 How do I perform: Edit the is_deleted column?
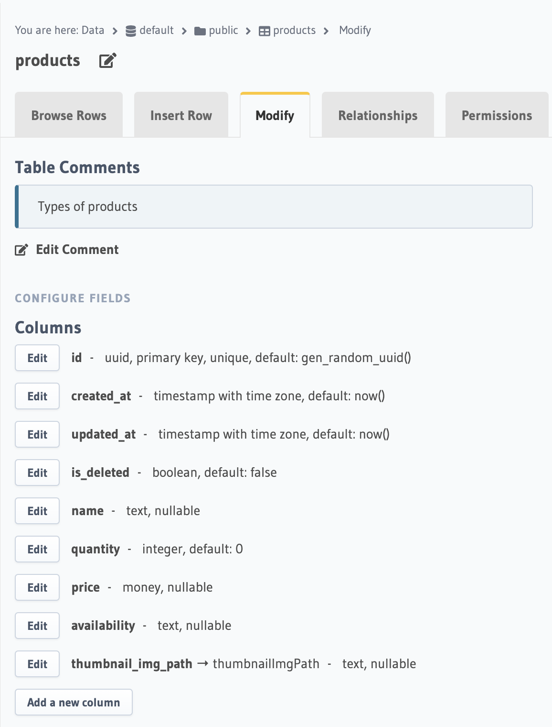point(37,473)
